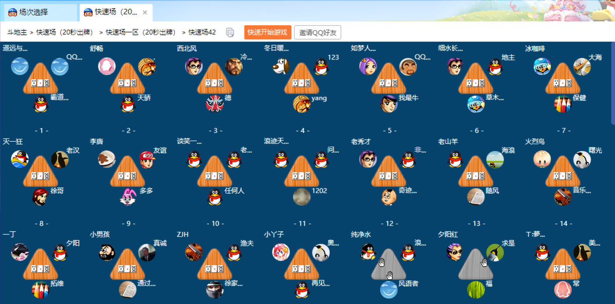
Task: Click landscape avatar of 海浪
Action: (x=495, y=159)
